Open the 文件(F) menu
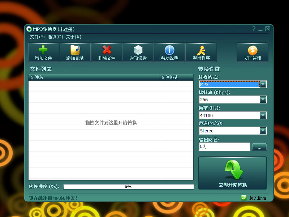The width and height of the screenshot is (289, 217). pos(37,37)
